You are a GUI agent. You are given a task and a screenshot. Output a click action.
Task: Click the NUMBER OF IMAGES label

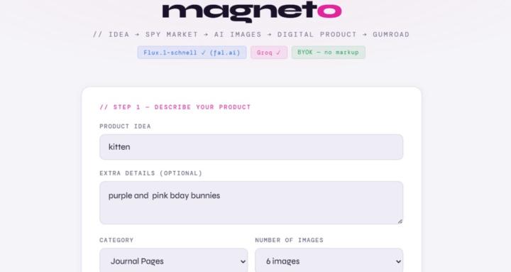click(x=289, y=240)
